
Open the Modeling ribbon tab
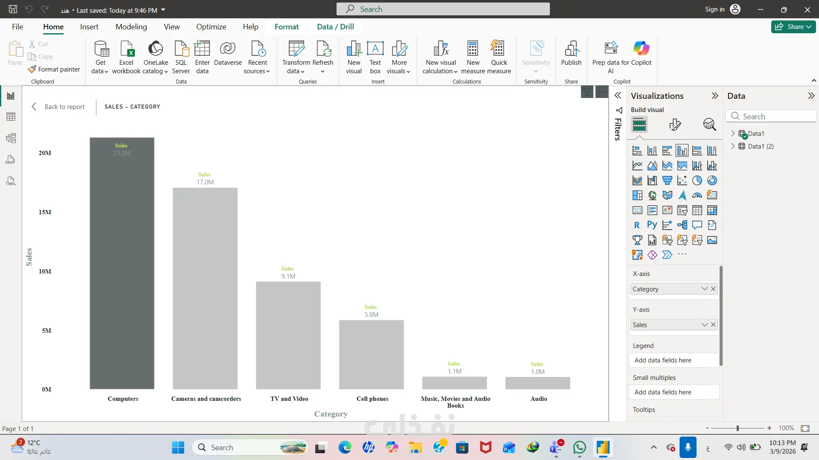coord(131,27)
